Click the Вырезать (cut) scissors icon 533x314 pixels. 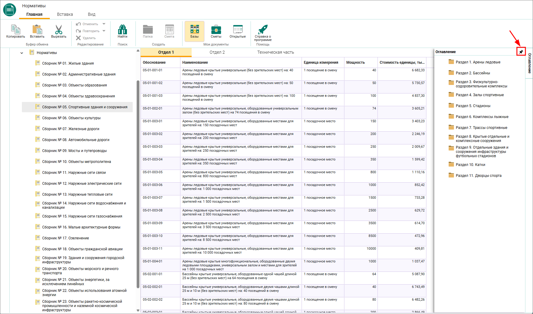click(59, 30)
